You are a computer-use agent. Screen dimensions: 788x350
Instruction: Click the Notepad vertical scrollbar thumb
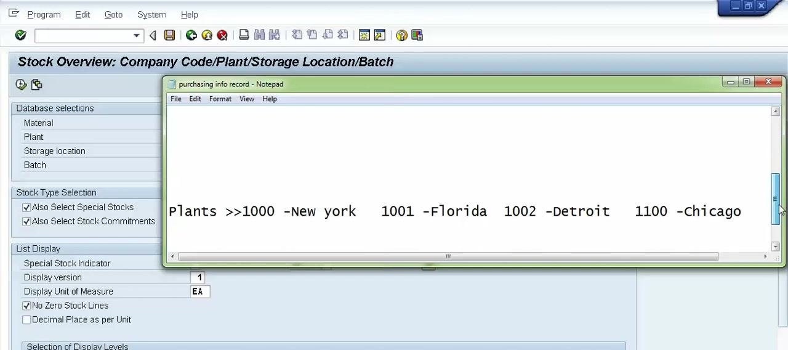pos(775,198)
